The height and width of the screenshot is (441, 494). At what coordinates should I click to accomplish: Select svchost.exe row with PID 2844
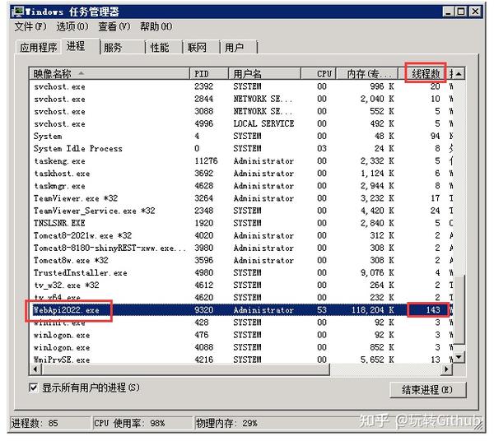[240, 99]
